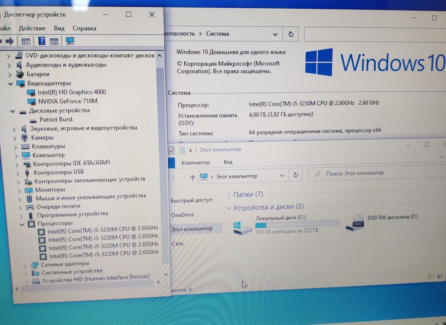Click the up arrow in Explorer navigation
Screen dimensions: 446x325
coord(192,178)
